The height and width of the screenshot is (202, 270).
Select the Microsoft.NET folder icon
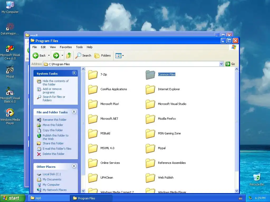tap(93, 119)
